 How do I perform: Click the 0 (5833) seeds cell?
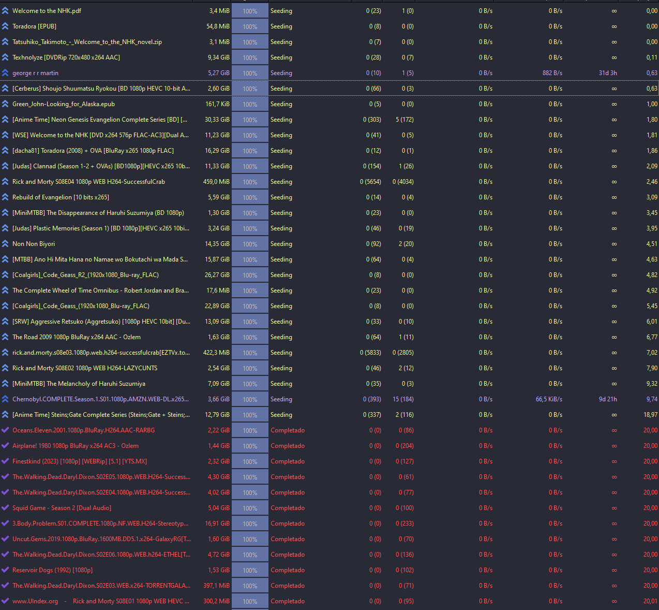coord(370,353)
